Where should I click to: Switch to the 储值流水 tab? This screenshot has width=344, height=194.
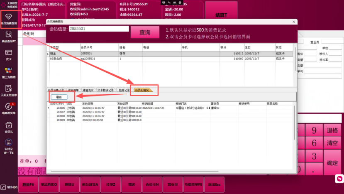88,90
